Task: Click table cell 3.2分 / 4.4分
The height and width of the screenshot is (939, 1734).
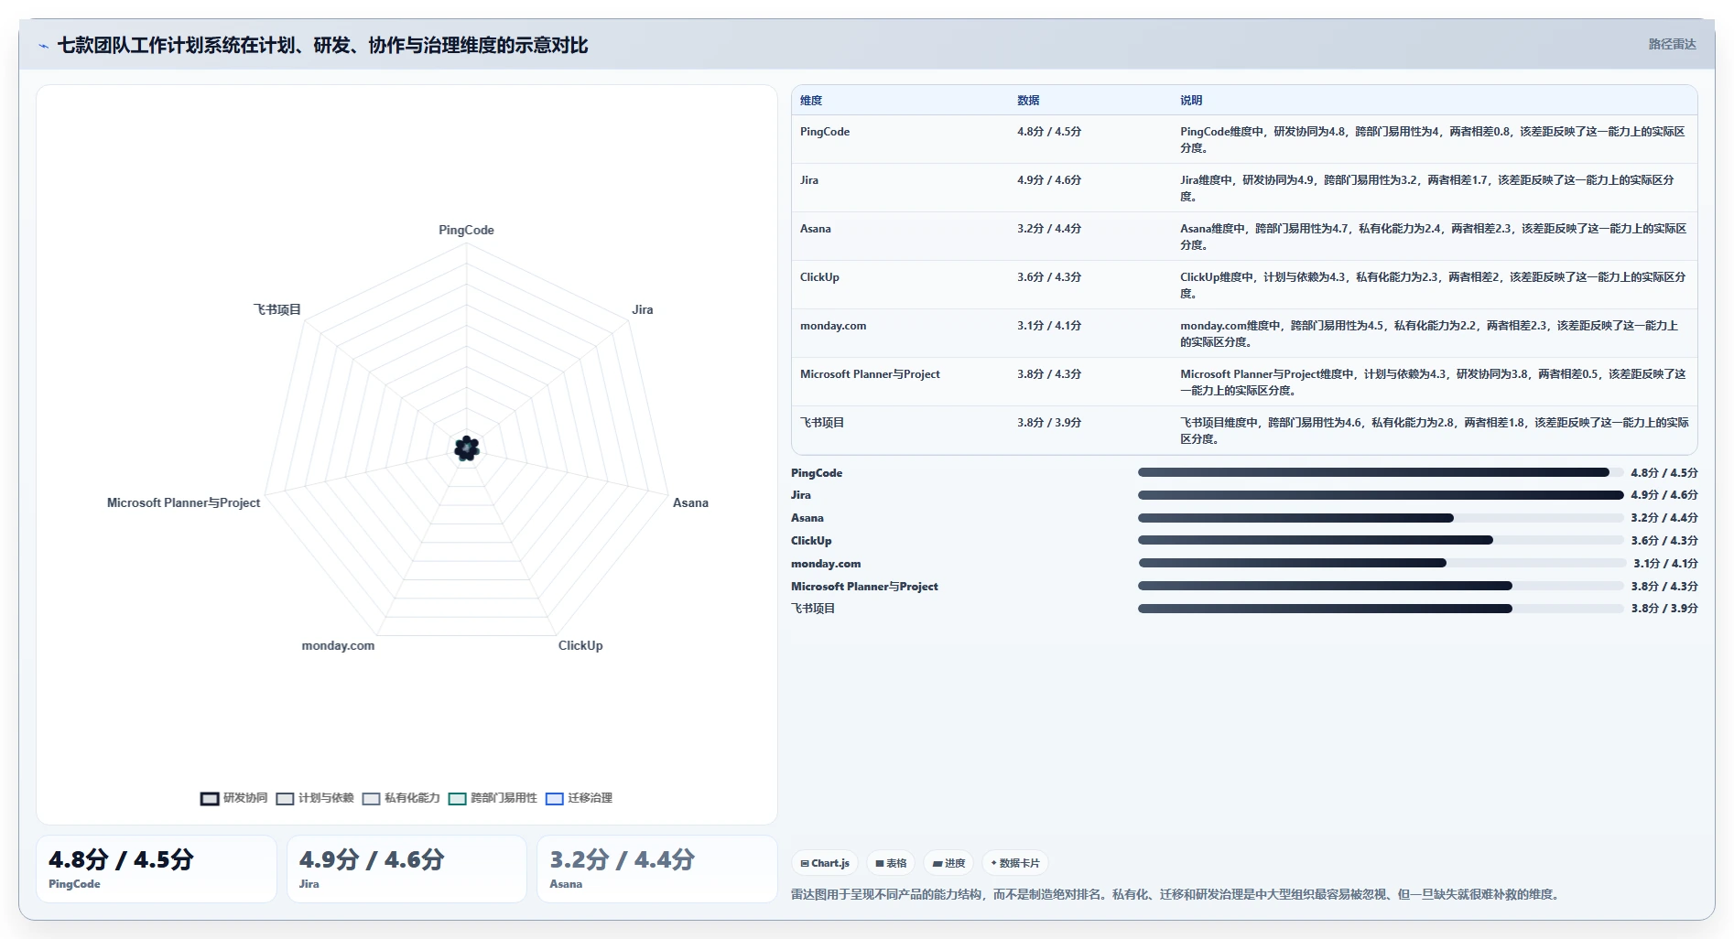Action: coord(1049,229)
